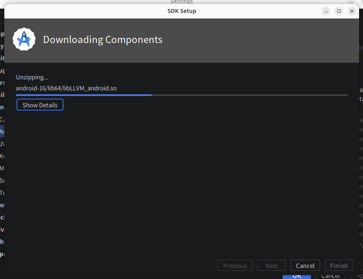Click the 'Unzipping...' status label
Image resolution: width=363 pixels, height=279 pixels.
pyautogui.click(x=32, y=77)
